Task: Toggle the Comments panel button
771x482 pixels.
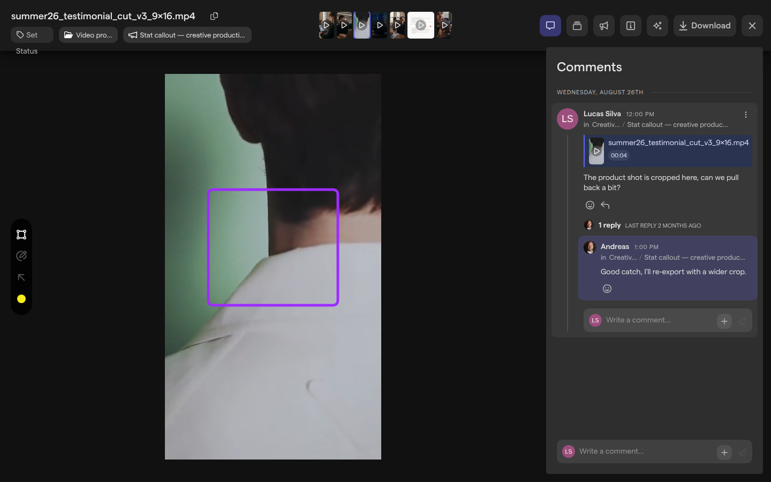Action: pos(550,26)
